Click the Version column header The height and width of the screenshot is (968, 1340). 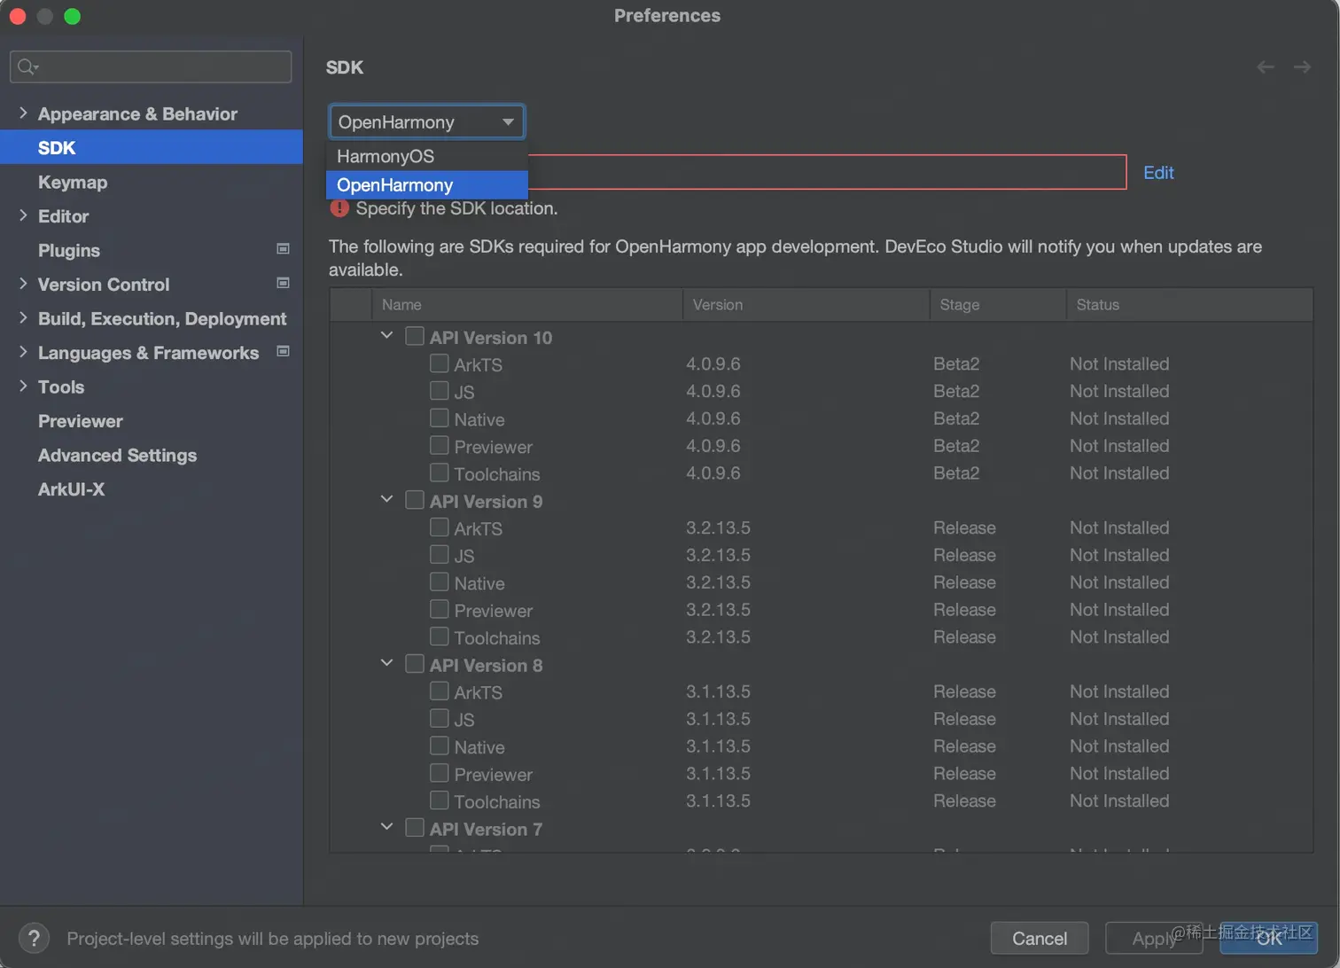pos(718,305)
